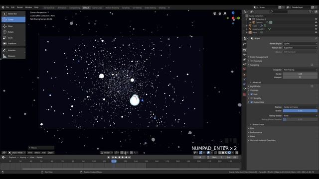319x179 pixels.
Task: Click the pan view hand icon
Action: [x=220, y=13]
